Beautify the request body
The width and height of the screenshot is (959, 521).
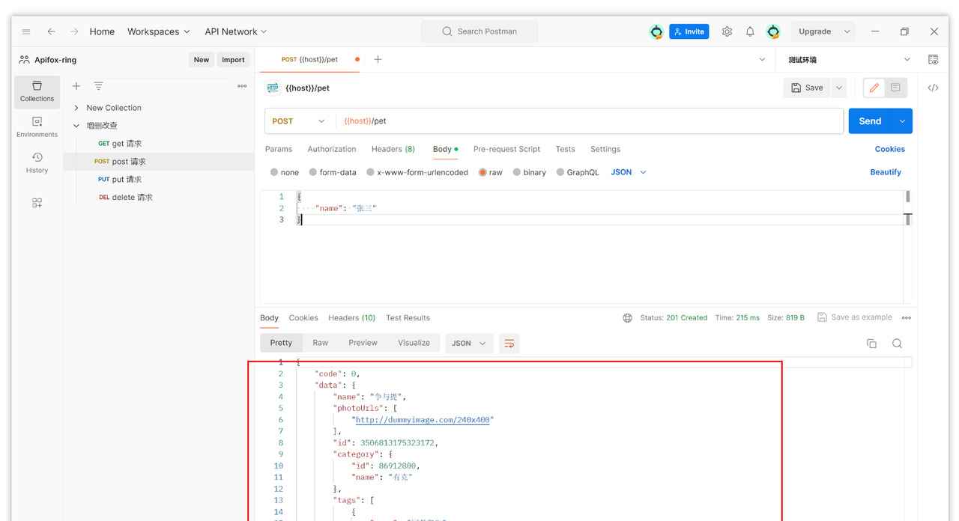point(886,172)
